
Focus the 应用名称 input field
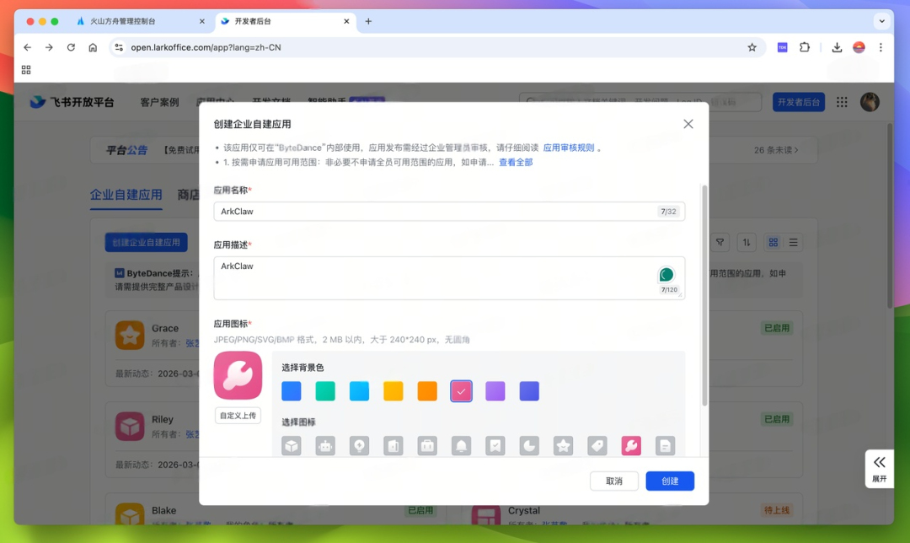(x=449, y=212)
